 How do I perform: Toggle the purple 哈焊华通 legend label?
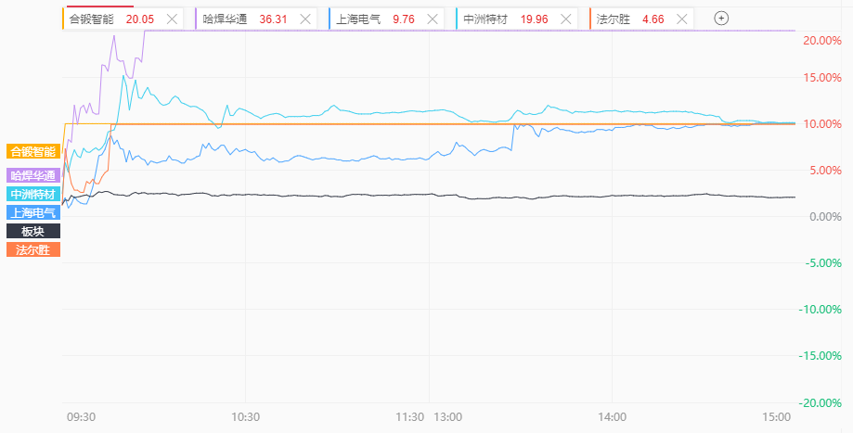33,175
